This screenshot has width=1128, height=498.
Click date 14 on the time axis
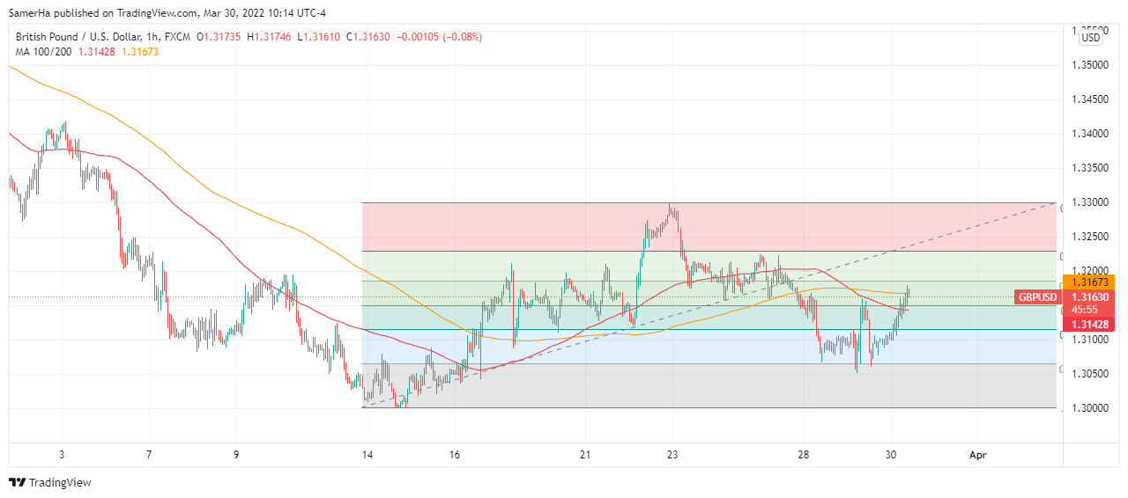(x=367, y=455)
